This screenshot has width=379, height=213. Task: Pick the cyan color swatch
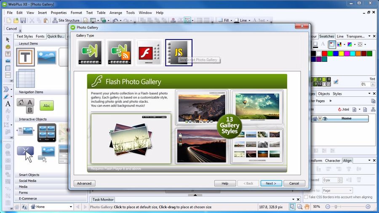pyautogui.click(x=352, y=53)
